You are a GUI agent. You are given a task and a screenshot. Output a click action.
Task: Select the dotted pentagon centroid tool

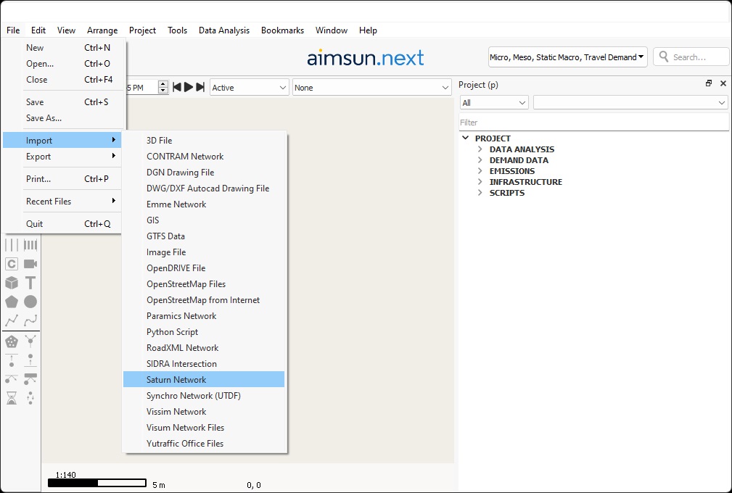coord(12,342)
